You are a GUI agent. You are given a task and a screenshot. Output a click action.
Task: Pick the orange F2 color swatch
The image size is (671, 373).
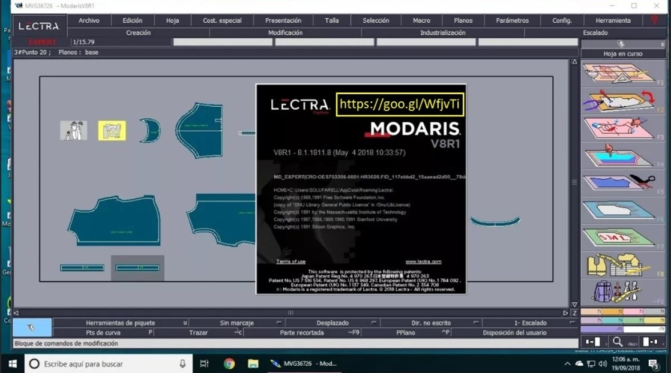[x=612, y=311]
